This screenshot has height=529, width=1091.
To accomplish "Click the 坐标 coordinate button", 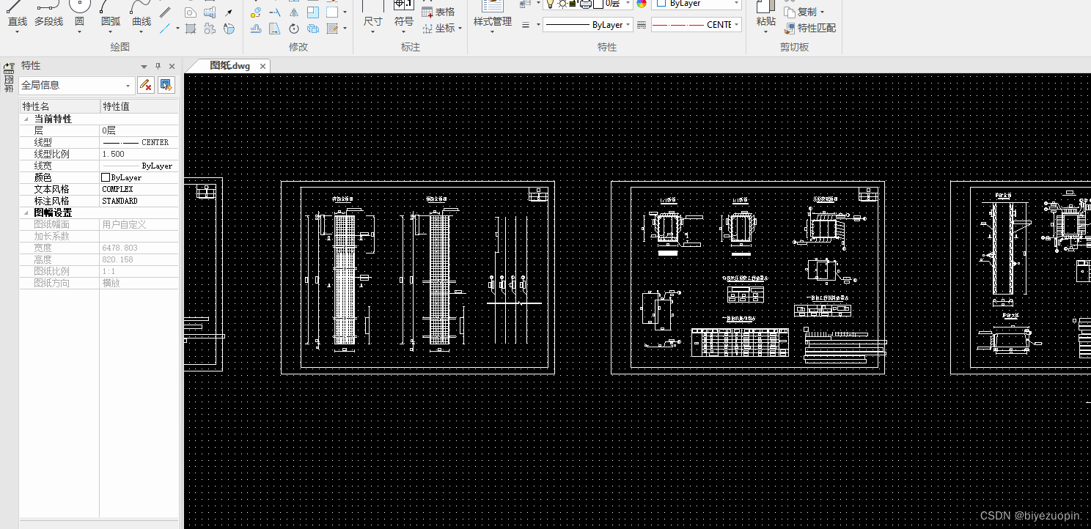I will pos(438,29).
